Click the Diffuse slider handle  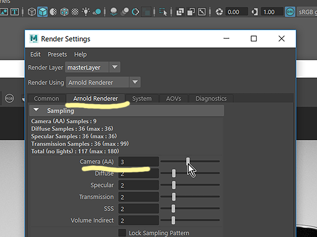174,173
